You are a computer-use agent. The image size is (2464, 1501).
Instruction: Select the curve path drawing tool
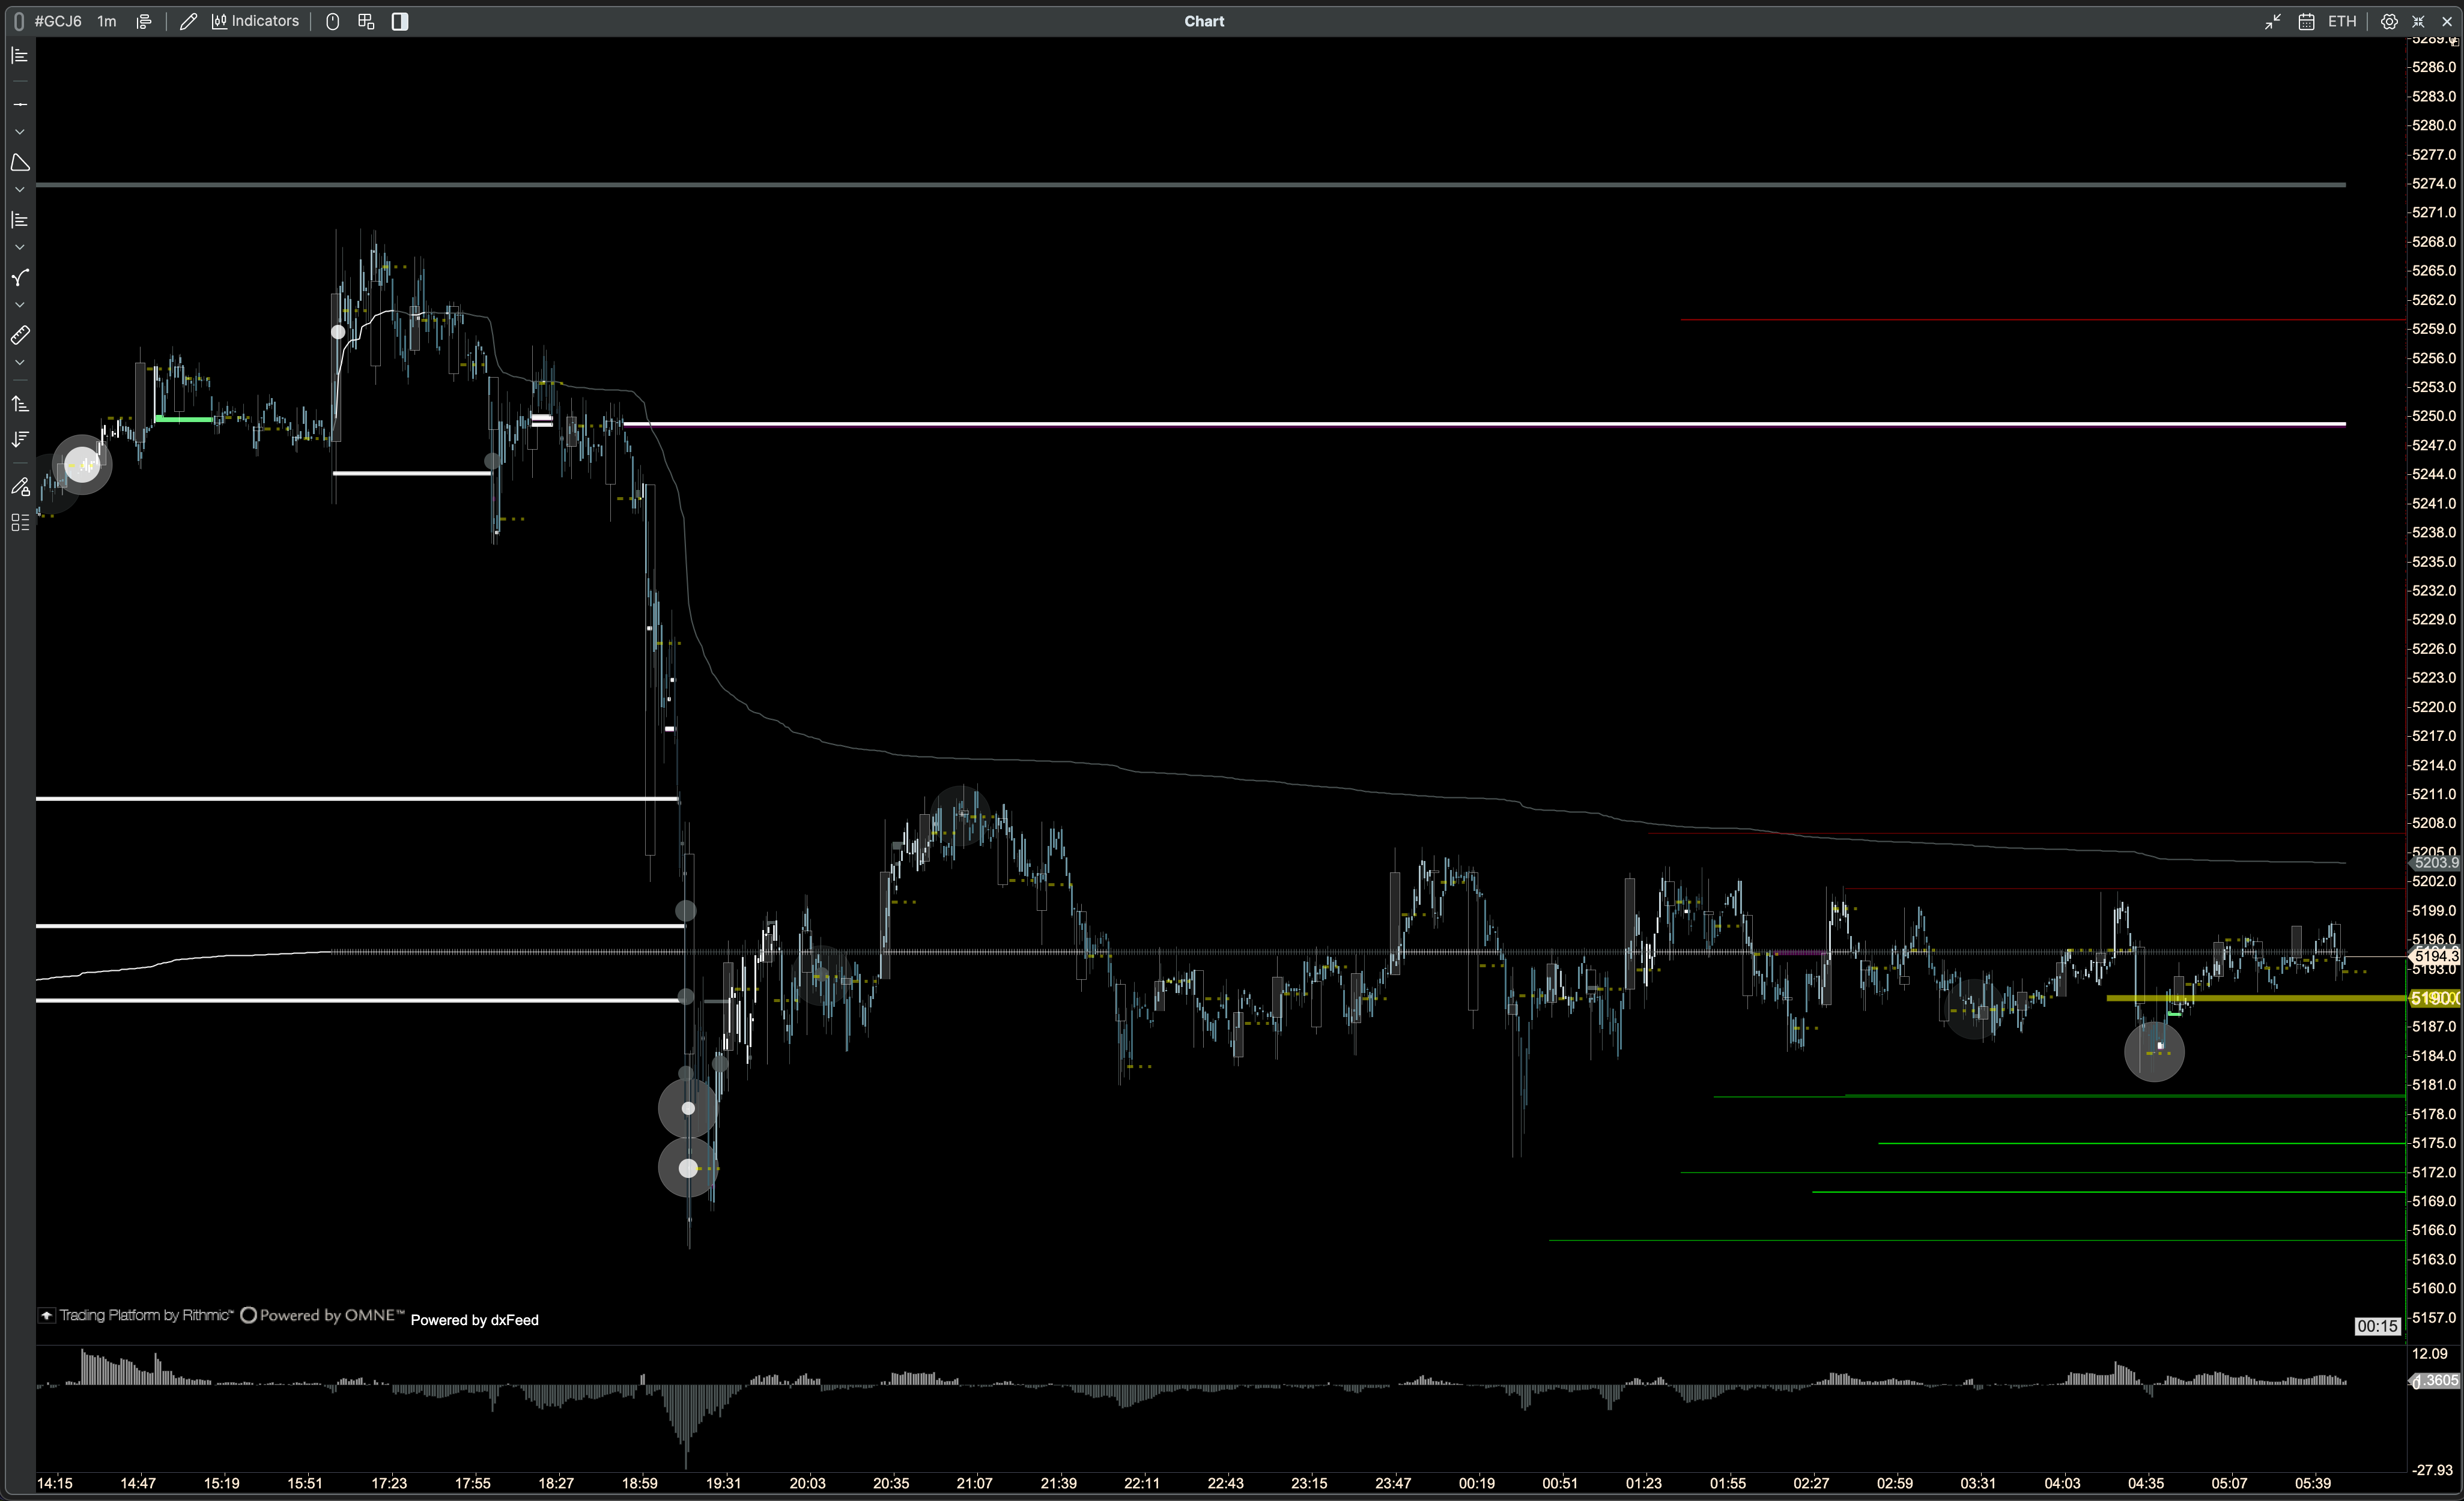pyautogui.click(x=20, y=277)
